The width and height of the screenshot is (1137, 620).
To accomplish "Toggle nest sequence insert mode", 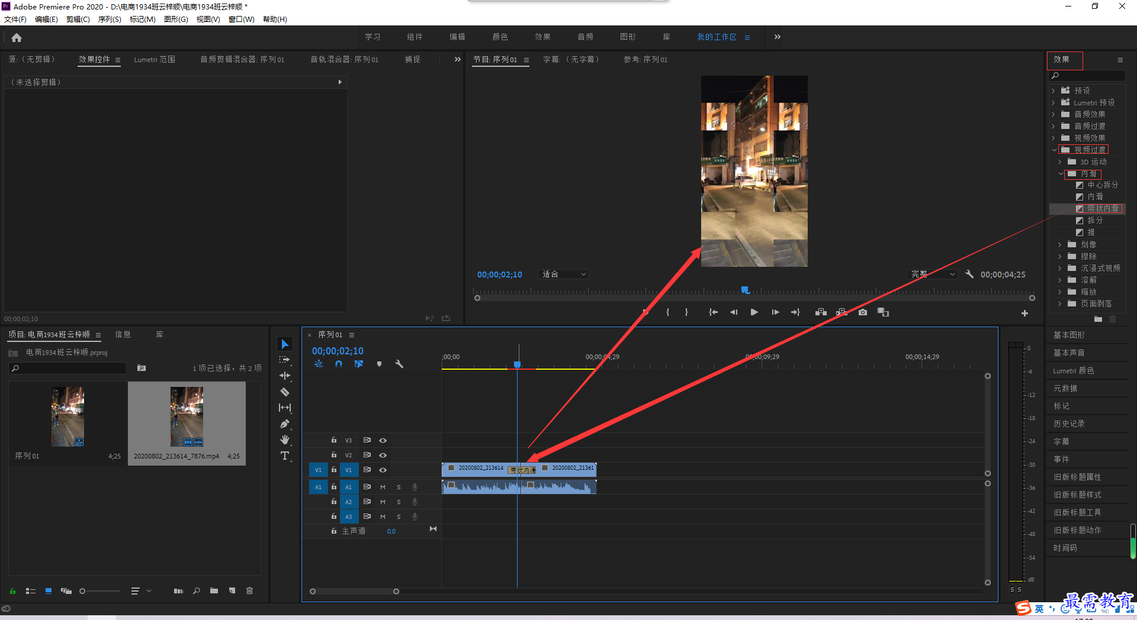I will point(319,364).
